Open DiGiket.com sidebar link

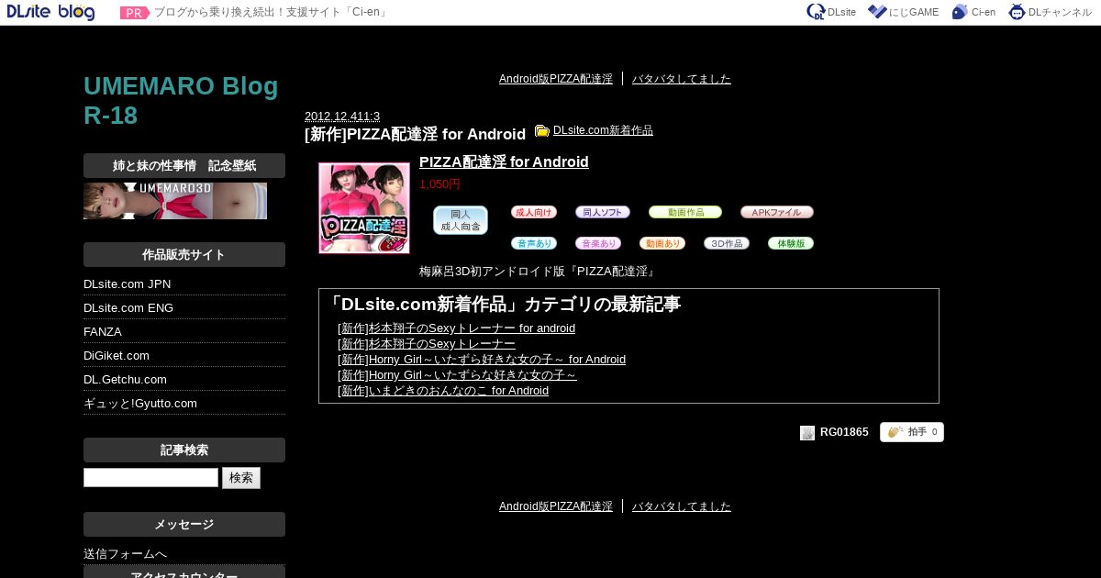[x=117, y=356]
